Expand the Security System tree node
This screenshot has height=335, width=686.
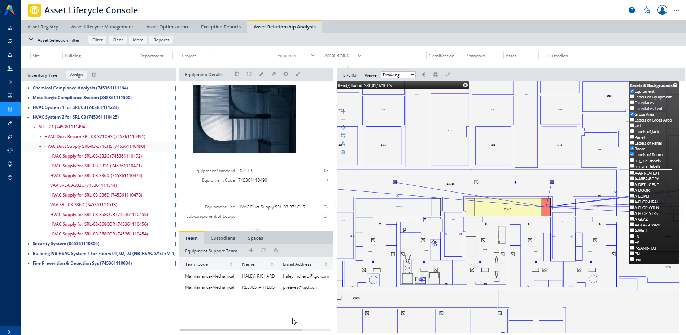29,244
